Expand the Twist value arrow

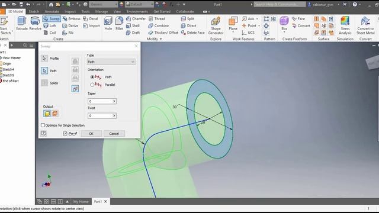[114, 116]
